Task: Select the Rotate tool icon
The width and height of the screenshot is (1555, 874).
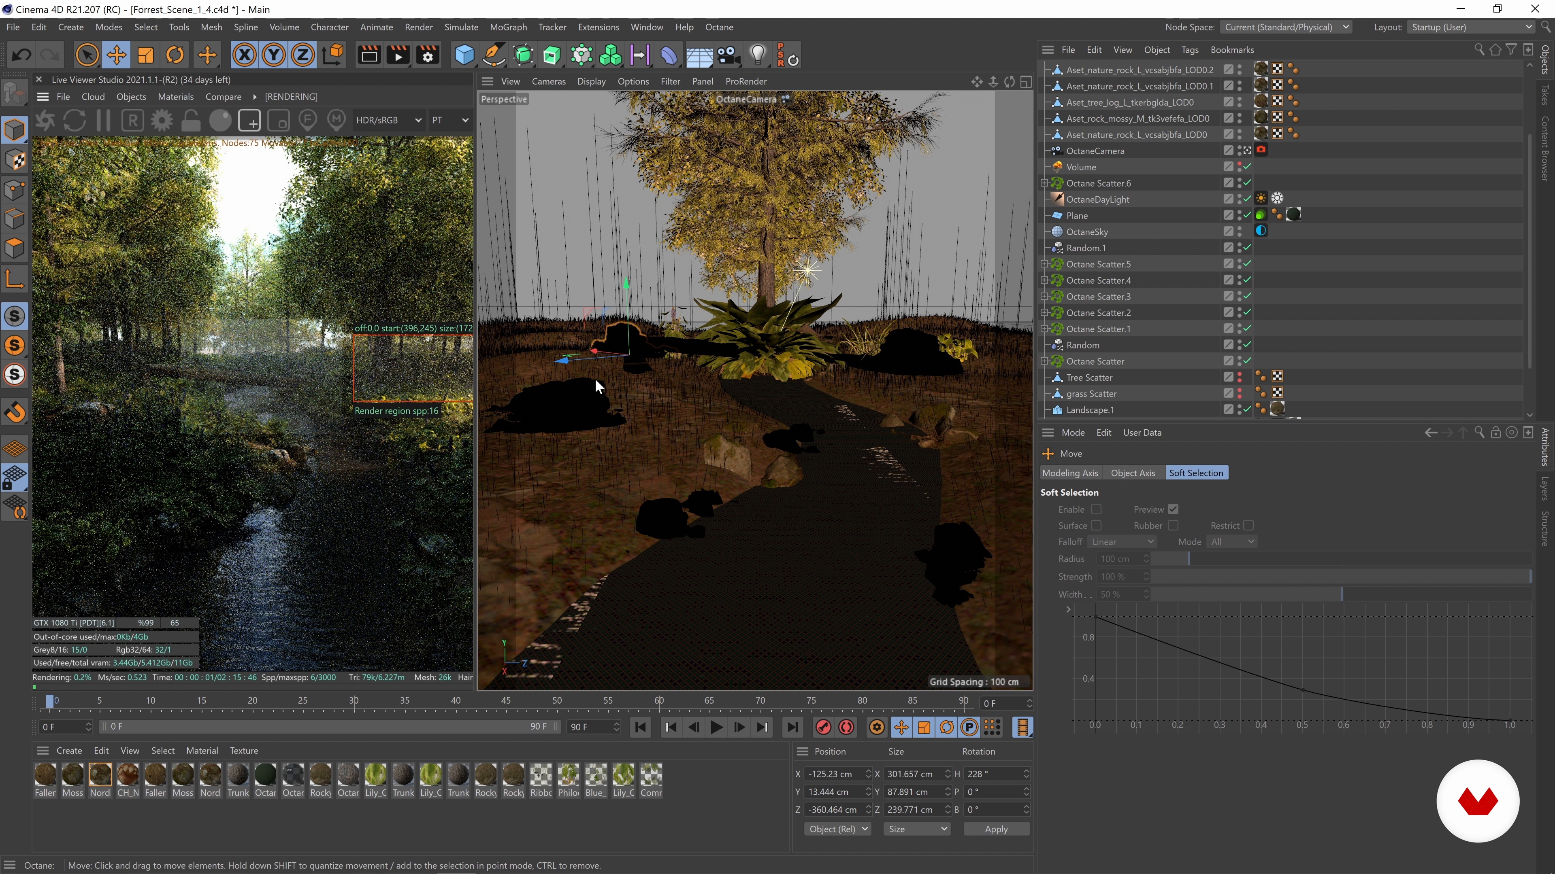Action: click(x=175, y=55)
